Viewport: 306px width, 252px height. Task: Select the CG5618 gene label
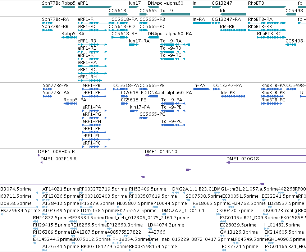117,11
